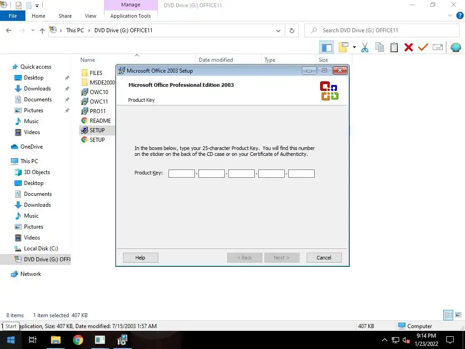Open the Share ribbon tab
465x349 pixels.
click(65, 16)
